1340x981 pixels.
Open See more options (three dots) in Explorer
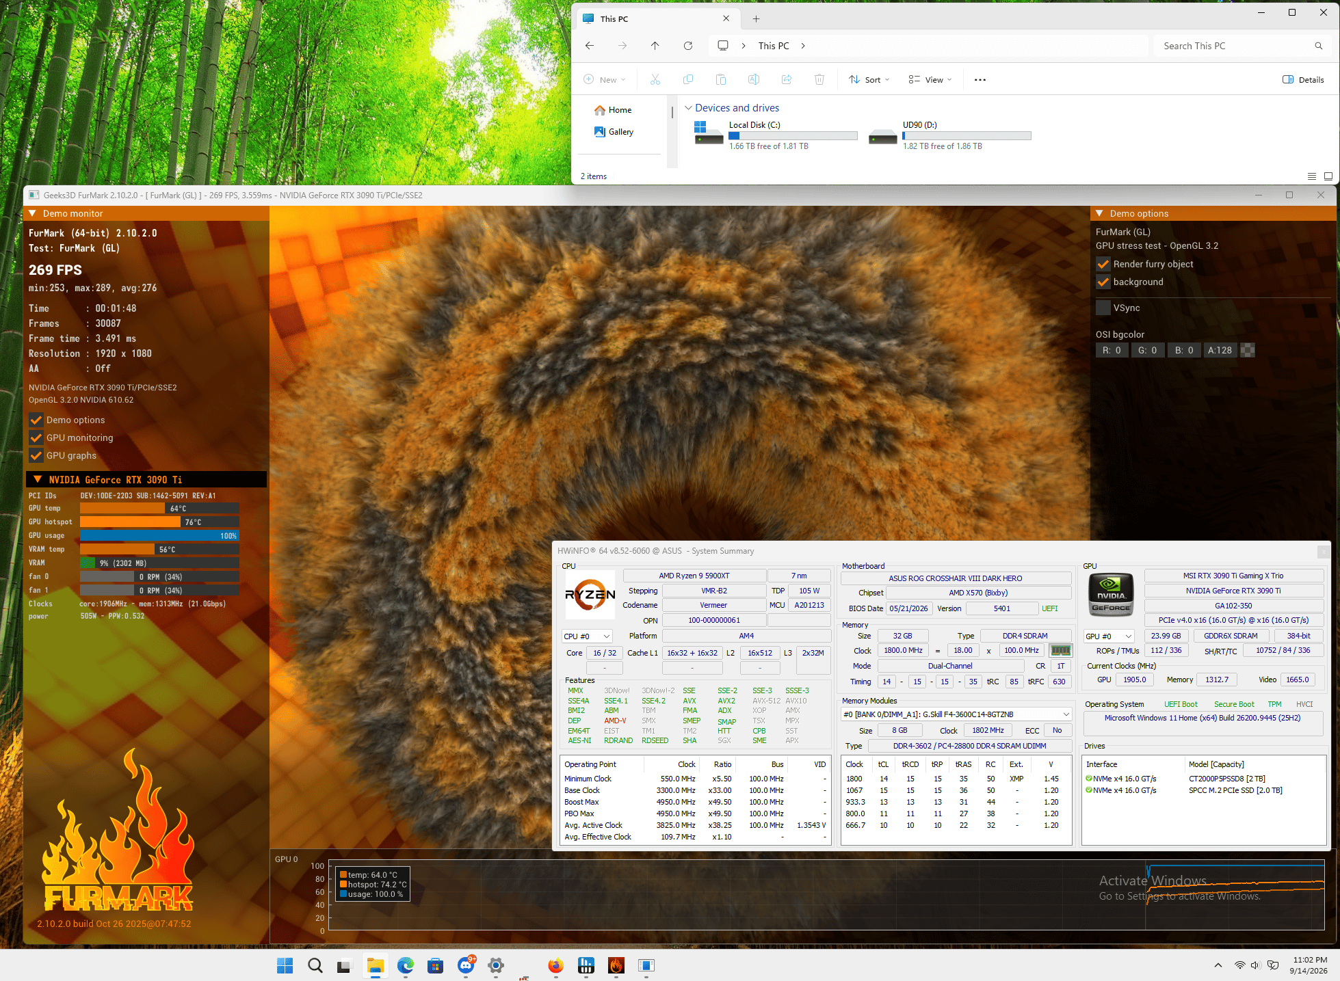980,80
